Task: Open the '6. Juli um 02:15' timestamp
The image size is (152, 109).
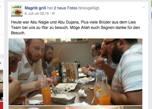Action: [37, 14]
